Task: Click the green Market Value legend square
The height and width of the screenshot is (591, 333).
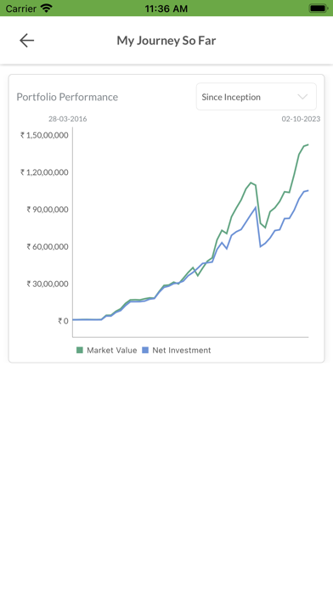Action: (80, 350)
